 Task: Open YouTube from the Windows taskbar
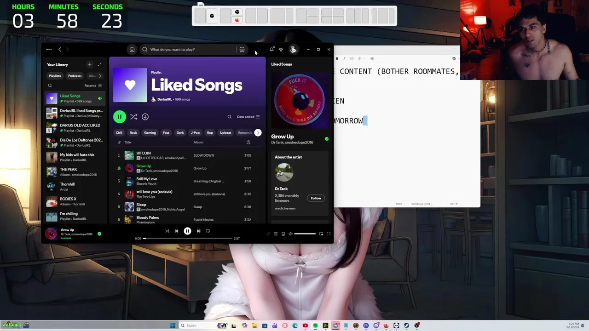coord(305,325)
